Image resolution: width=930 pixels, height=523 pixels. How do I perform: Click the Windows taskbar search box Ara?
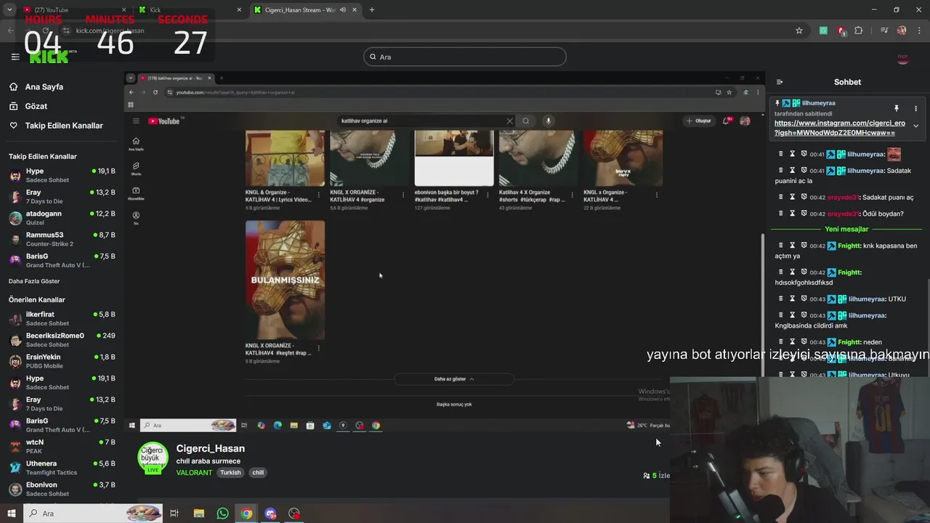pyautogui.click(x=93, y=514)
